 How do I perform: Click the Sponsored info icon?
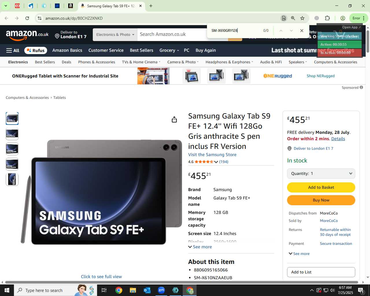point(361,87)
